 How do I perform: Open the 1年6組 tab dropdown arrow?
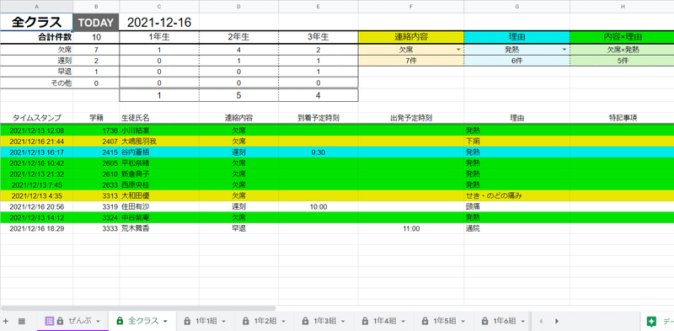tap(523, 322)
